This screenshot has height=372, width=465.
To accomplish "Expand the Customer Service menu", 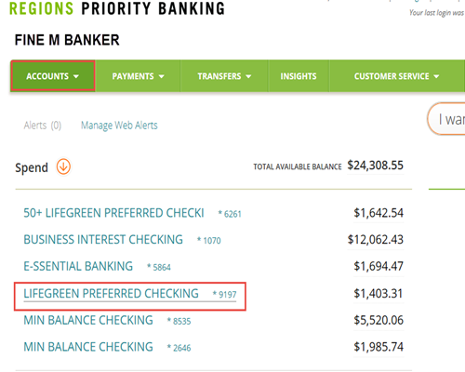I will 397,76.
